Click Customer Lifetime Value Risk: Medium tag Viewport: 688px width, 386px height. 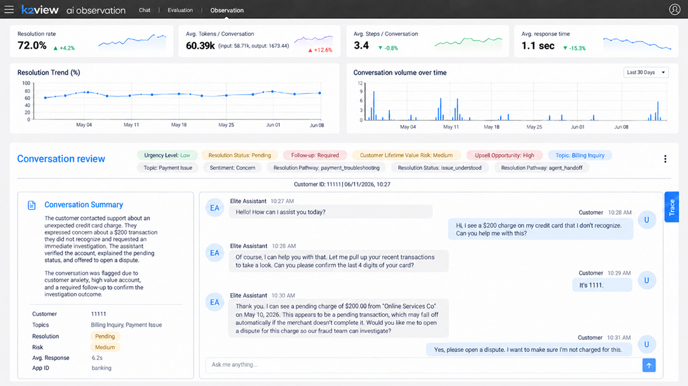[x=406, y=155]
